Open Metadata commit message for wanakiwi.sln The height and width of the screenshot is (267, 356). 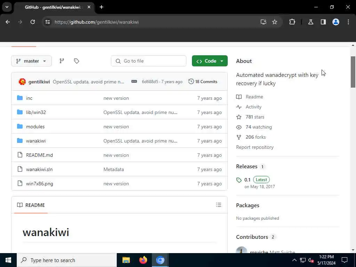pos(114,169)
